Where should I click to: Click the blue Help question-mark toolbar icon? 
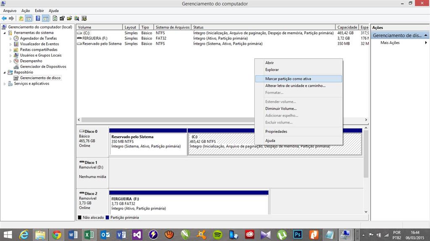click(x=38, y=18)
